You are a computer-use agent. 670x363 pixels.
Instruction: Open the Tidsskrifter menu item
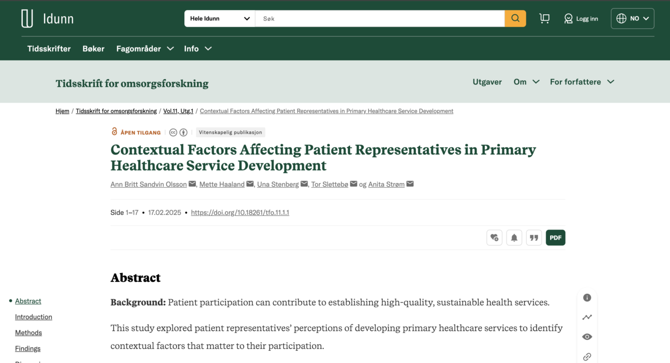pyautogui.click(x=49, y=49)
